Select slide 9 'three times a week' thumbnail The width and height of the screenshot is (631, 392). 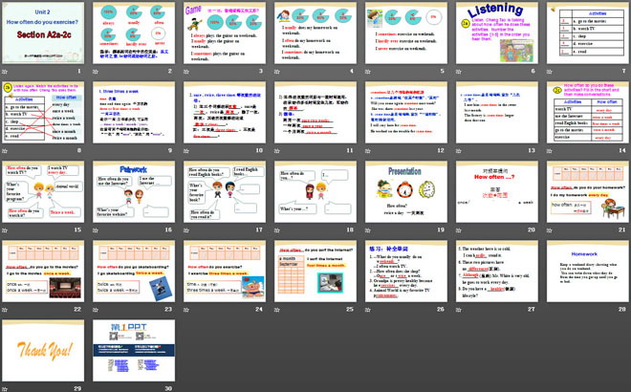click(x=134, y=112)
